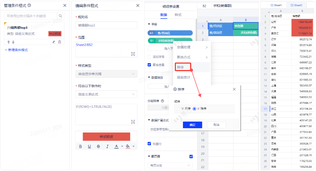Choose 排序 from the context menu
This screenshot has width=316, height=171.
[x=181, y=67]
